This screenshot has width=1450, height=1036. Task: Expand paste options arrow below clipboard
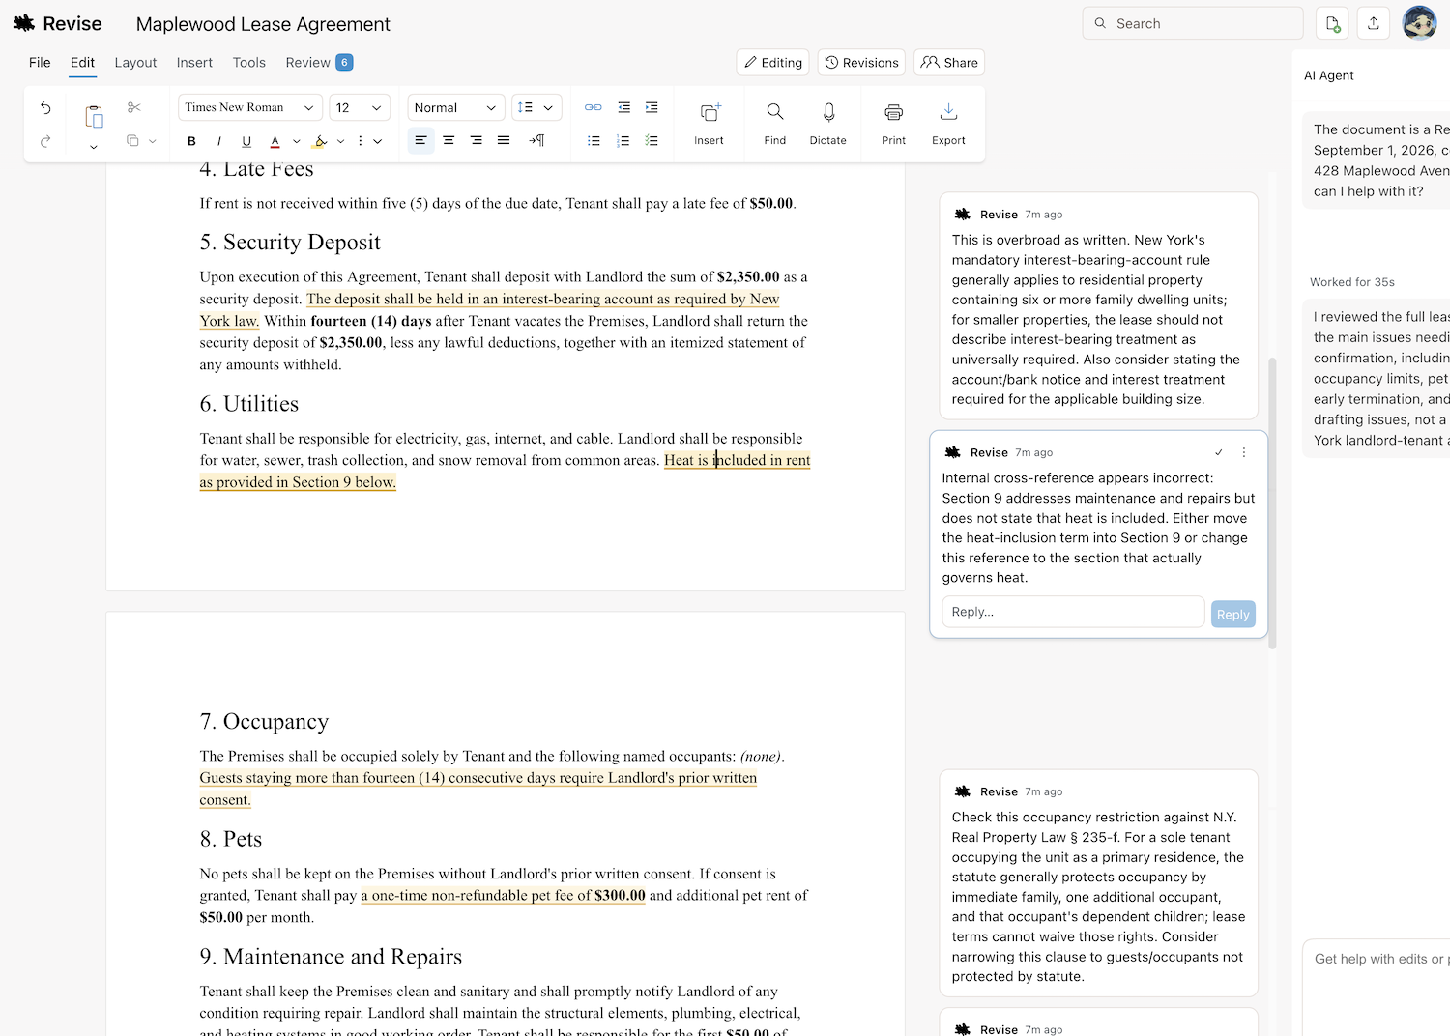(x=94, y=147)
